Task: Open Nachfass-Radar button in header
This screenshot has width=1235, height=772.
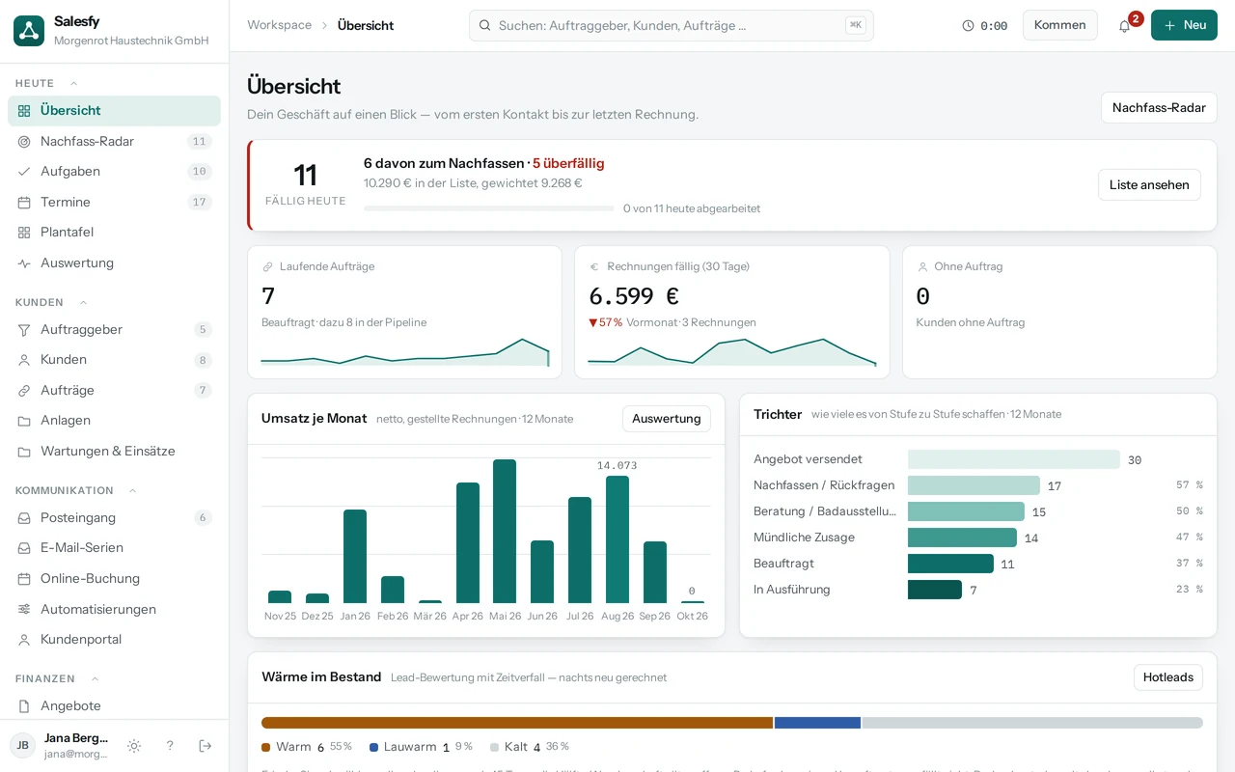Action: pos(1159,108)
